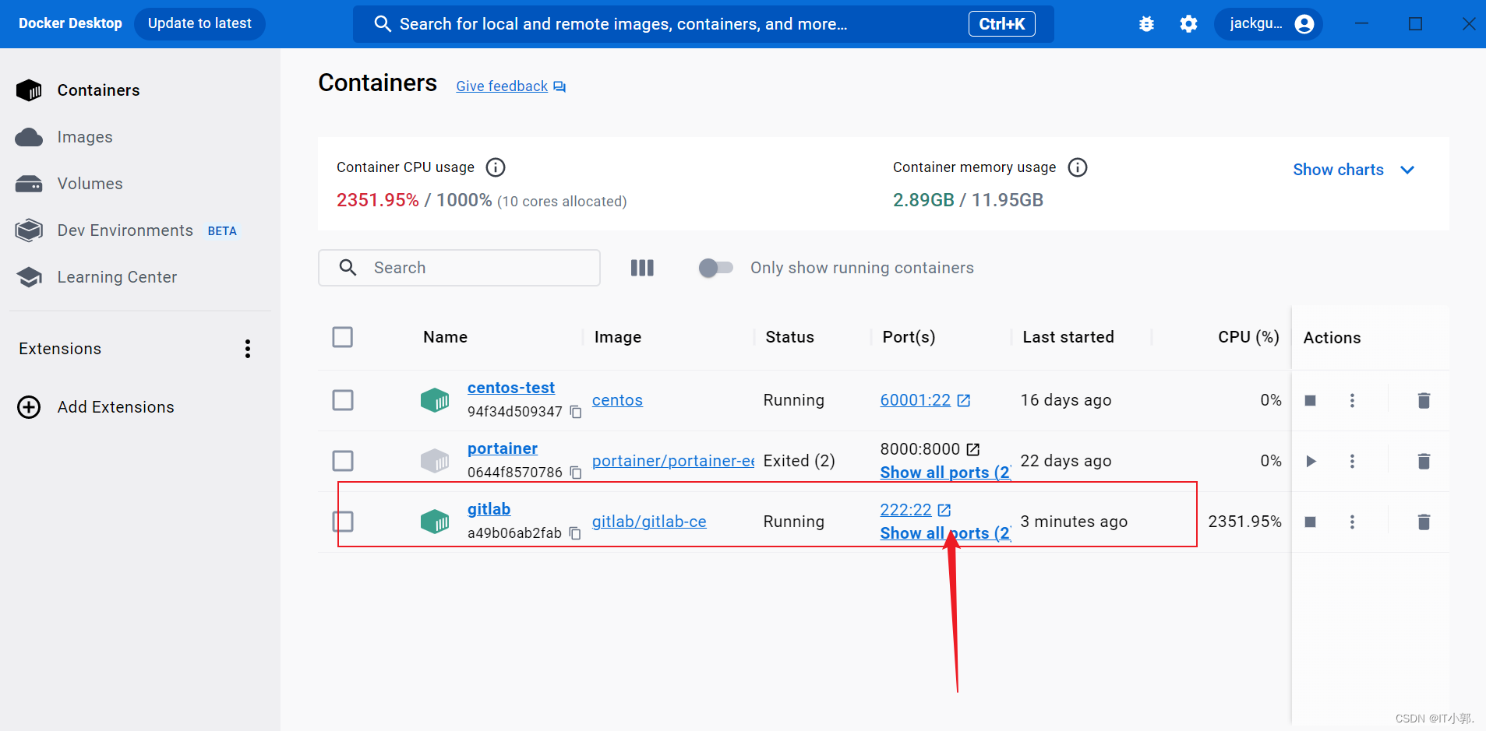Screen dimensions: 1486x731
Task: Click the centos-test container cube icon
Action: (x=435, y=400)
